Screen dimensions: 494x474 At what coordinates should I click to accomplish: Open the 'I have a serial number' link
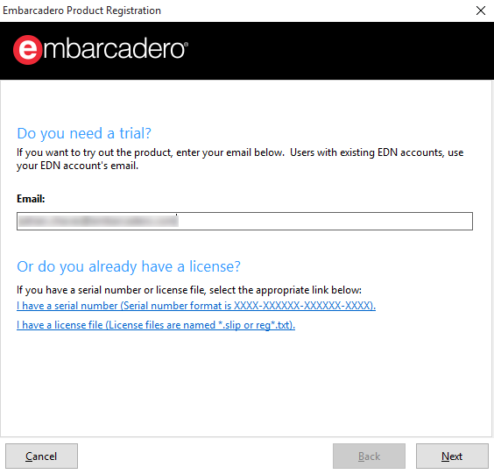click(196, 306)
